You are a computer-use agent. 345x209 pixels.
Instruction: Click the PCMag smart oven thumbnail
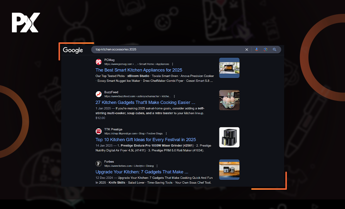229,68
